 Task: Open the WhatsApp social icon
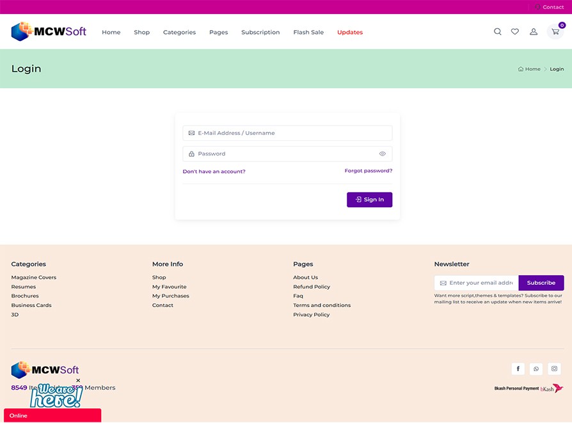tap(536, 369)
